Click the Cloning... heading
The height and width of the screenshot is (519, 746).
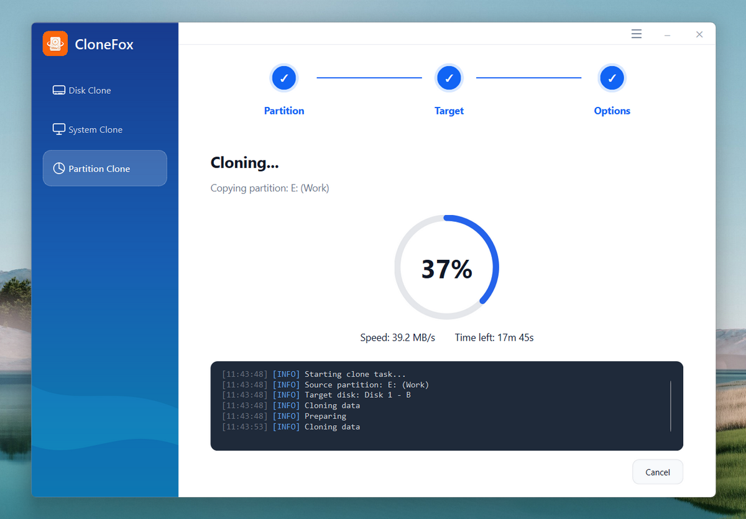[x=245, y=163]
